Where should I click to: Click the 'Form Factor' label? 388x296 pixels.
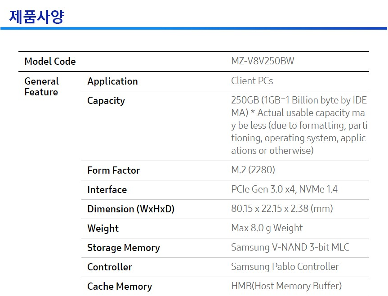click(113, 170)
